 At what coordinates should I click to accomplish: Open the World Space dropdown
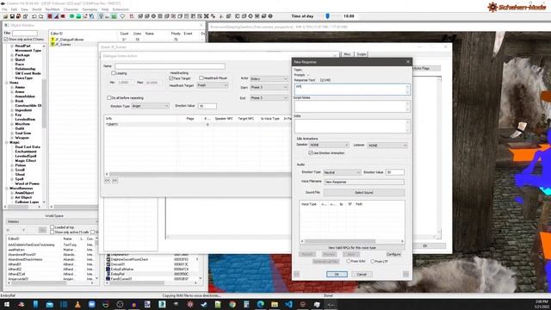(52, 222)
